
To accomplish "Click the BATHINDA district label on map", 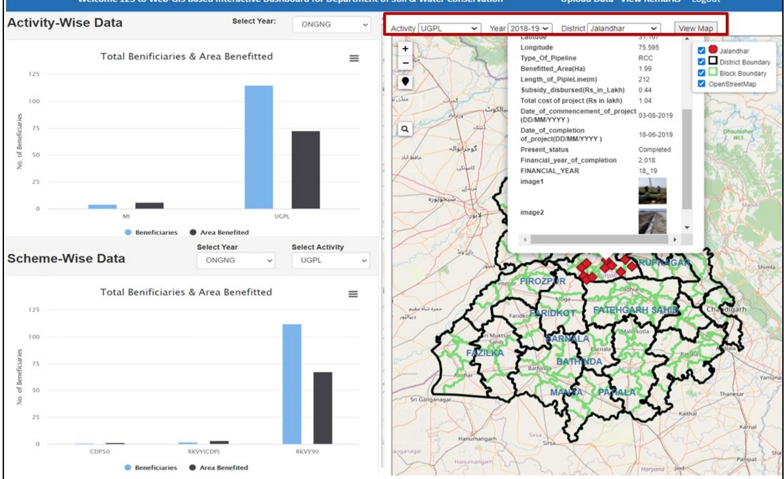I will click(x=579, y=362).
